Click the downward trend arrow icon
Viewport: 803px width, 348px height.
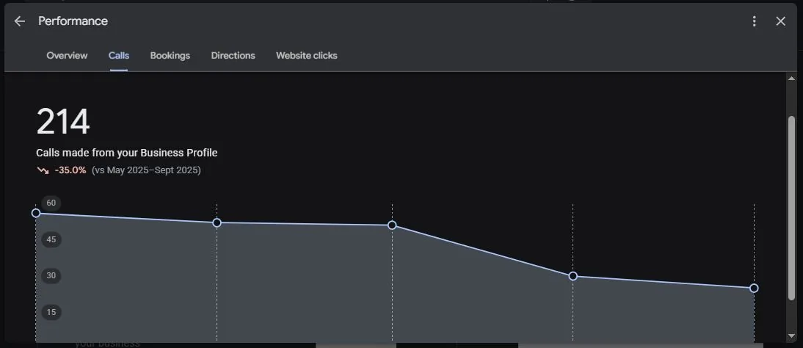point(43,170)
